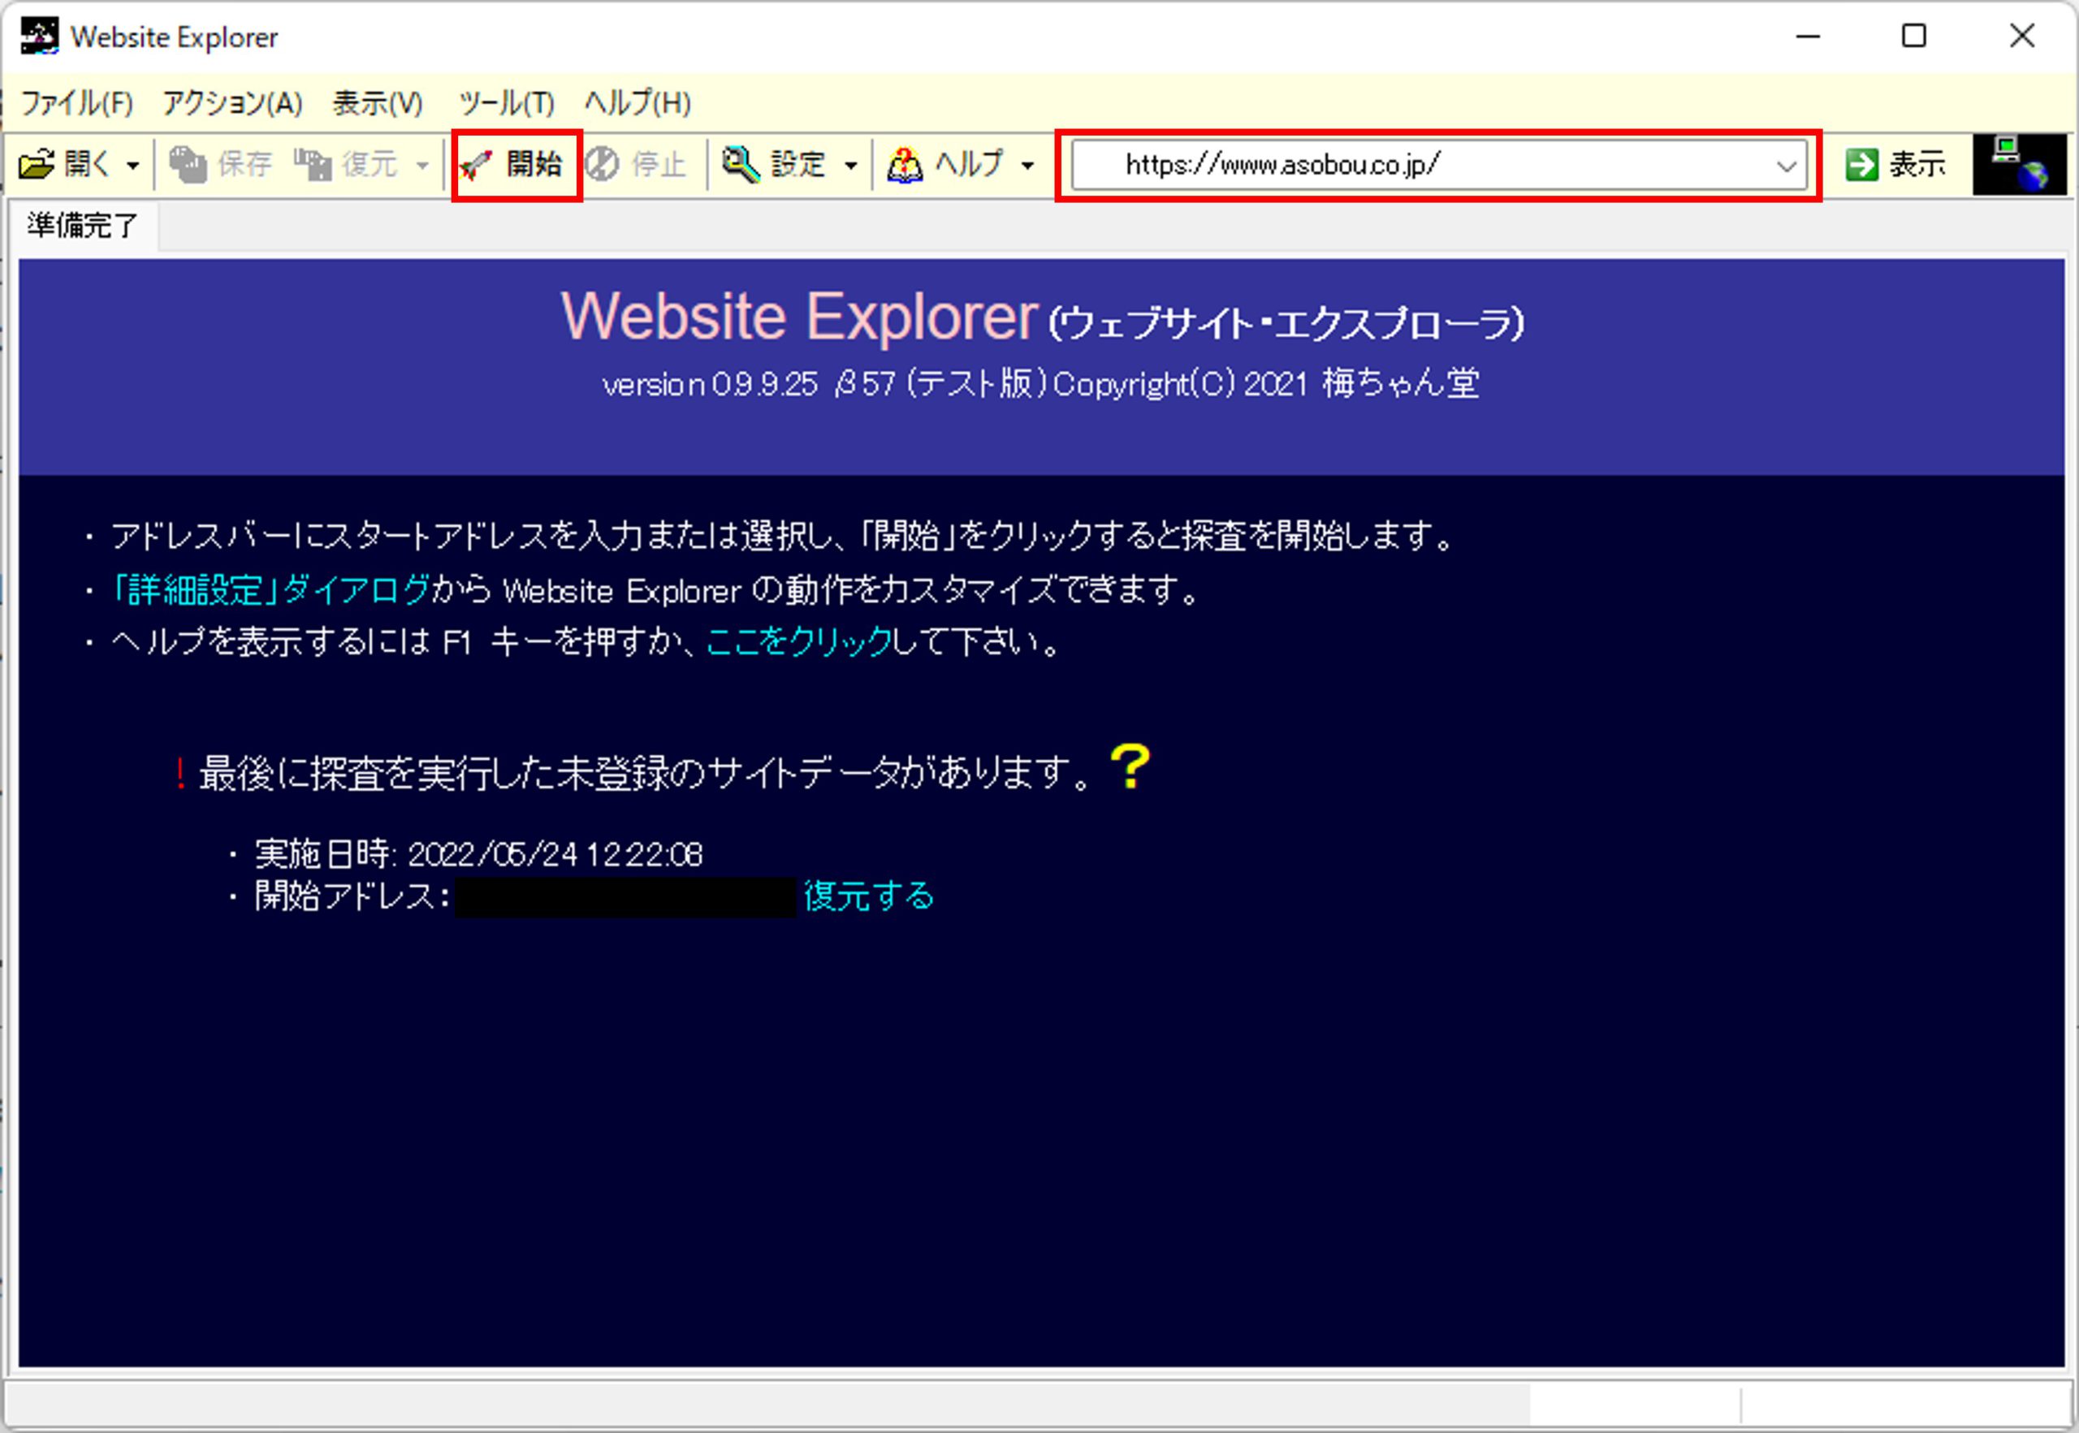
Task: Open the 表示(V) menu
Action: [x=378, y=103]
